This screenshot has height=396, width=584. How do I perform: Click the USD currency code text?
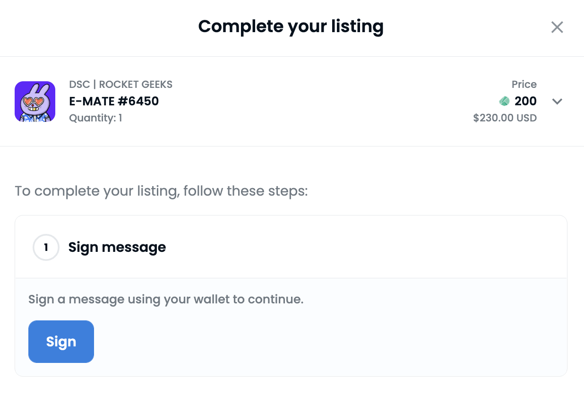click(x=527, y=118)
